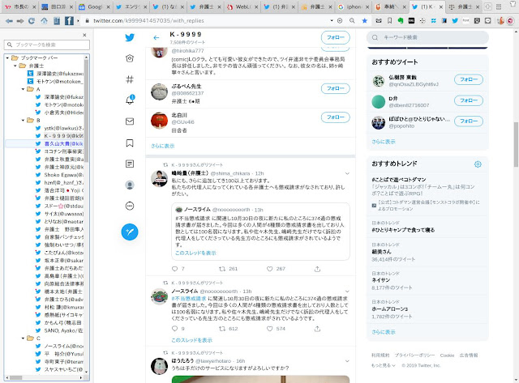Click Facebook toolbar icon
Viewport: 519px width, 383px height.
pyautogui.click(x=69, y=21)
